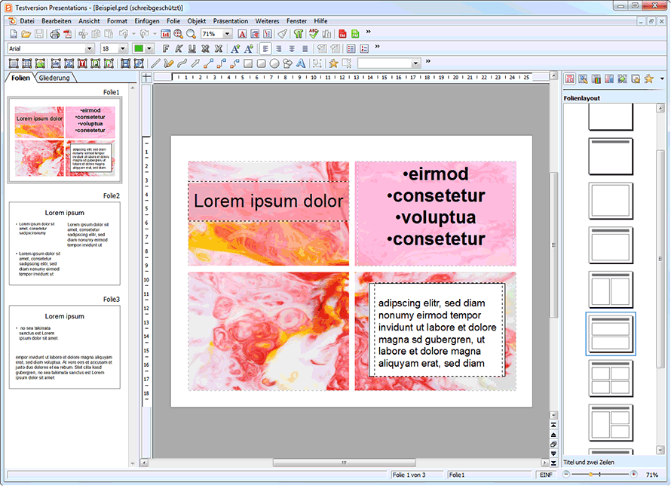Click the increase font size icon
The width and height of the screenshot is (671, 486).
point(235,48)
